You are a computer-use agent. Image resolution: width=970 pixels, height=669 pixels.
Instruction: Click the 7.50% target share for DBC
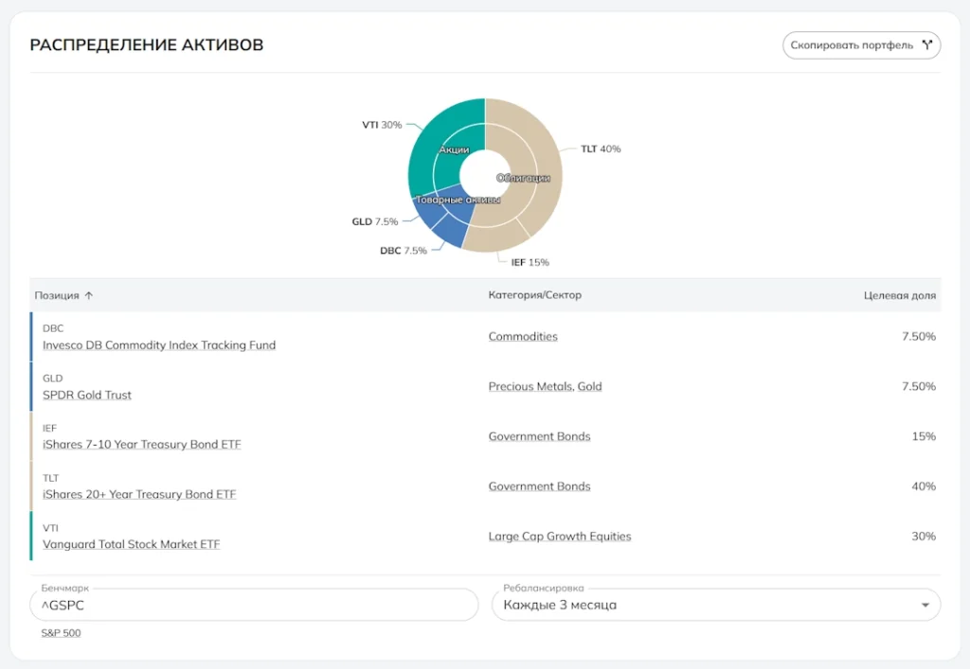point(919,336)
